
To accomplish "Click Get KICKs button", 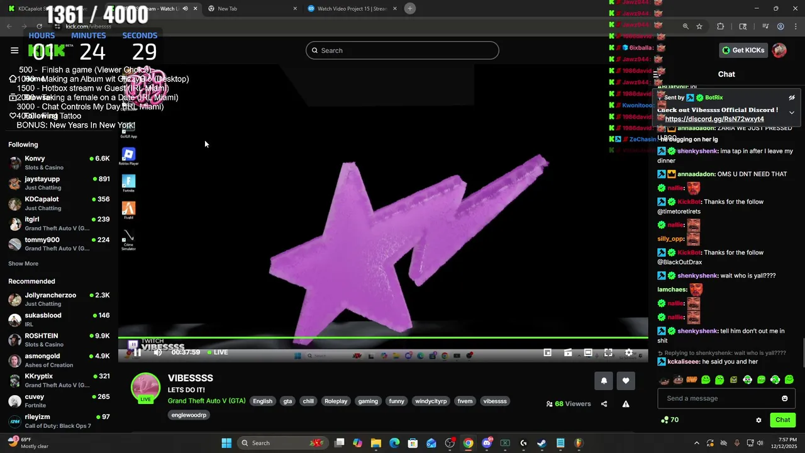I will pos(743,50).
